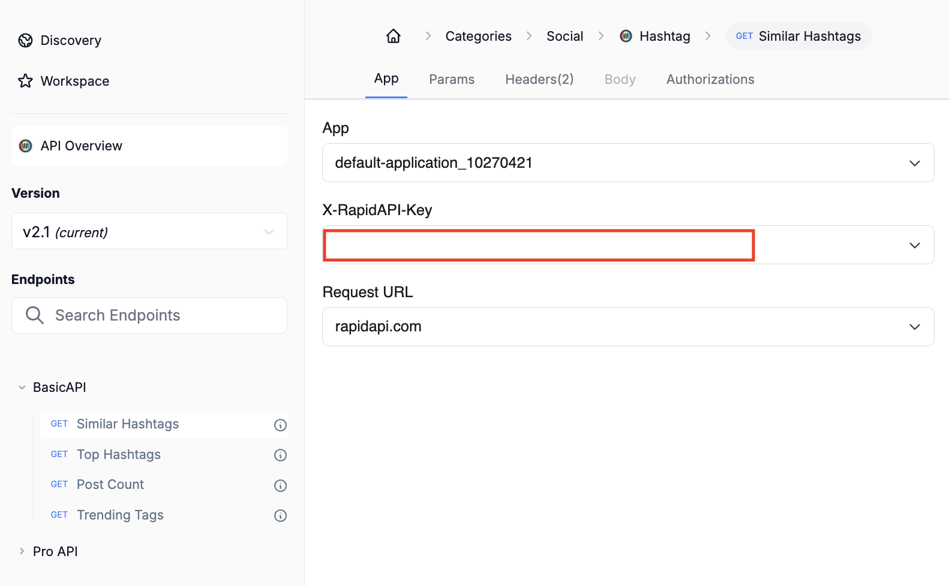
Task: Collapse the BasicAPI endpoint group
Action: coord(22,388)
